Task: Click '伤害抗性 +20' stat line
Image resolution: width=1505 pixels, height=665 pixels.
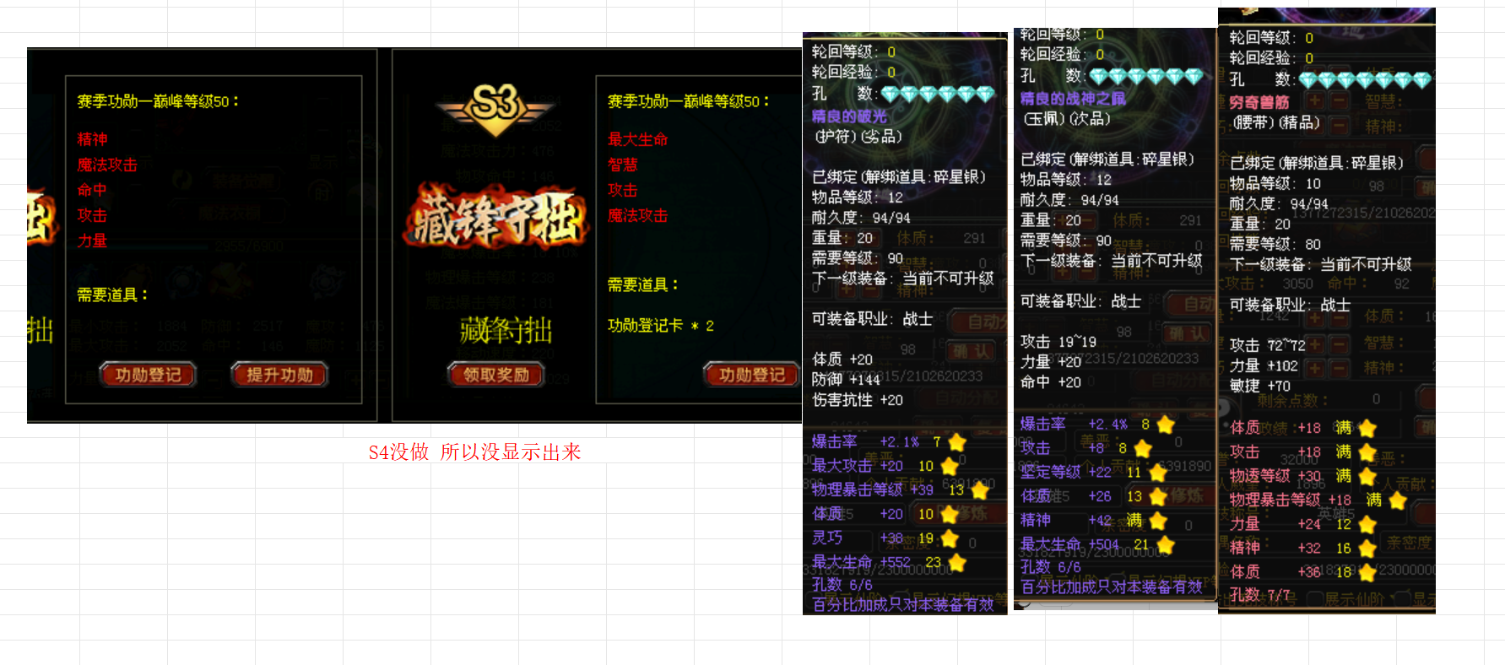Action: point(858,400)
